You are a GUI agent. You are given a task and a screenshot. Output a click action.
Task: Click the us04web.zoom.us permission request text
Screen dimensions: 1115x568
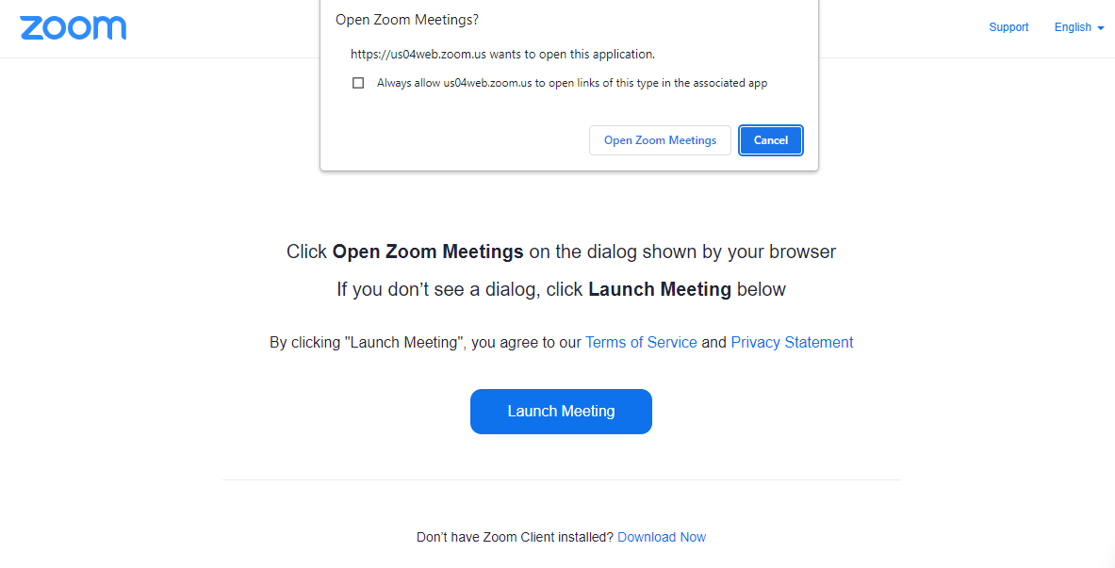point(502,54)
